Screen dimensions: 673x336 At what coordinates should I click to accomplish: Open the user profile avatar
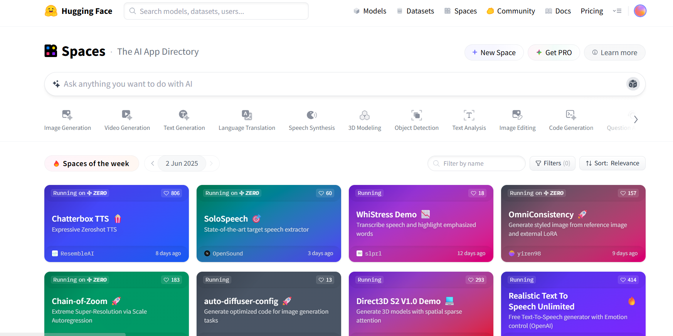(640, 11)
